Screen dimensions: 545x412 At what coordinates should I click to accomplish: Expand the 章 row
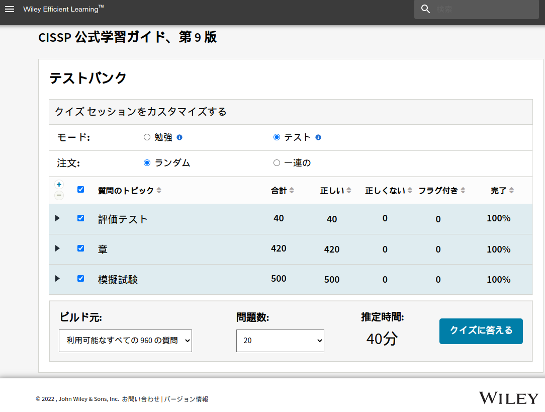click(58, 249)
